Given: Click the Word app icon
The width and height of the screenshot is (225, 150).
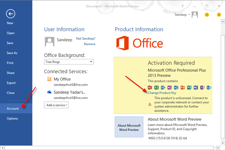Looking at the screenshot, I should coord(196,87).
